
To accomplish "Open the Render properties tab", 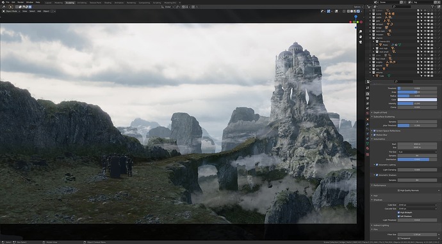I will point(368,94).
